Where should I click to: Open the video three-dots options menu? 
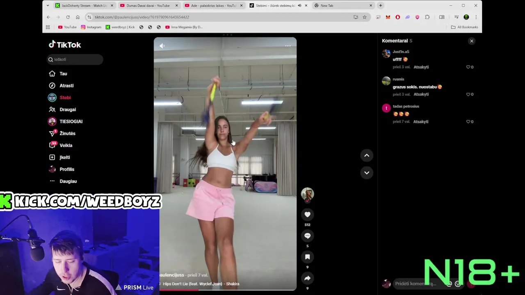tap(288, 46)
